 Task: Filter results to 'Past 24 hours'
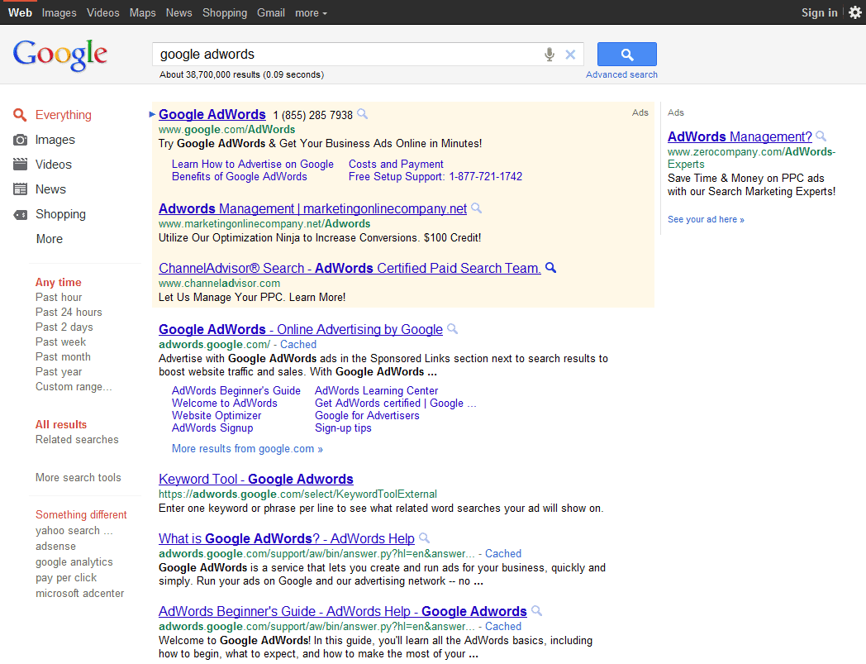pos(69,312)
